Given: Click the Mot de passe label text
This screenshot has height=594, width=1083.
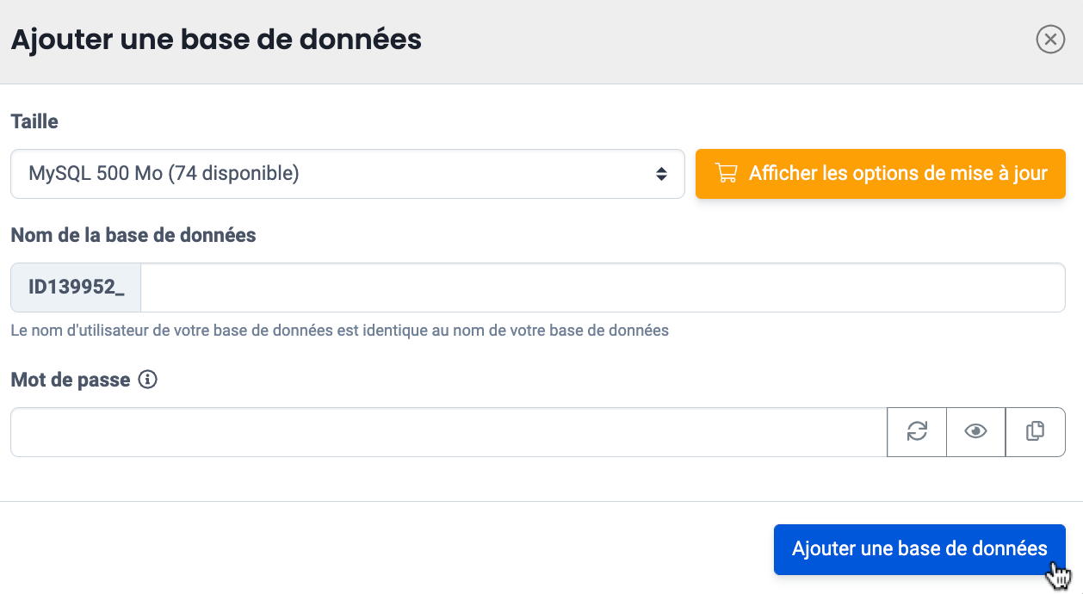Looking at the screenshot, I should [71, 380].
